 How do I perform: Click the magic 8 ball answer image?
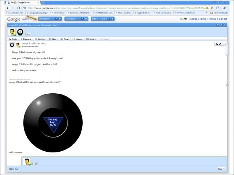[53, 123]
